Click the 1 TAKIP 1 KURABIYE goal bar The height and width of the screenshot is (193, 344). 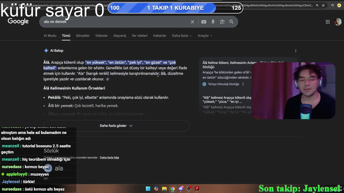click(x=175, y=8)
